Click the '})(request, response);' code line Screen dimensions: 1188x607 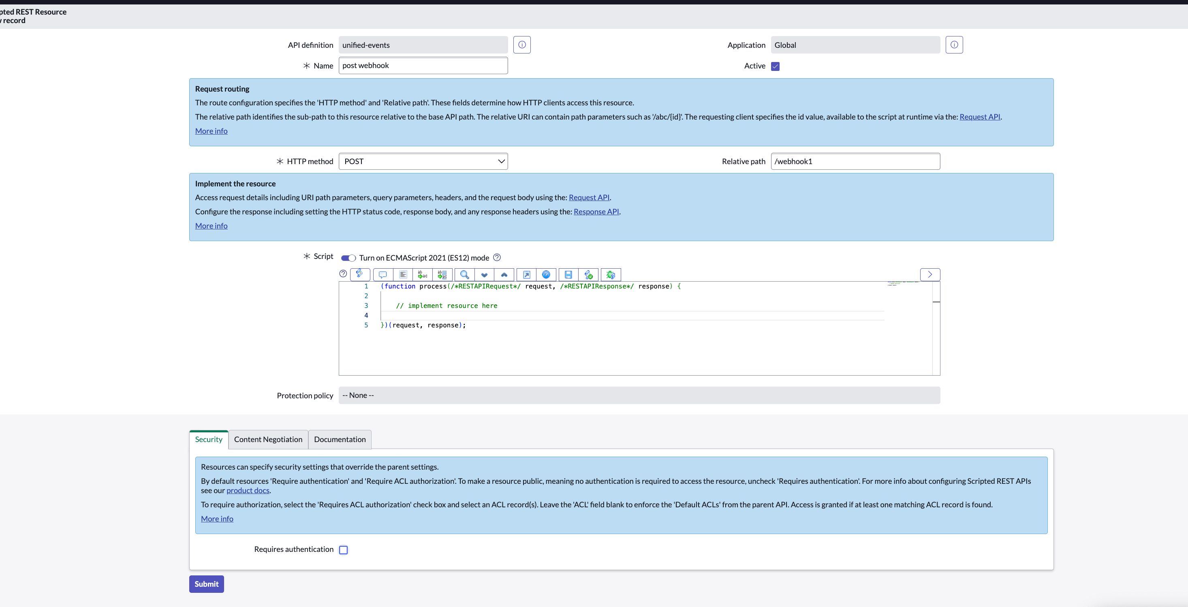pyautogui.click(x=423, y=325)
